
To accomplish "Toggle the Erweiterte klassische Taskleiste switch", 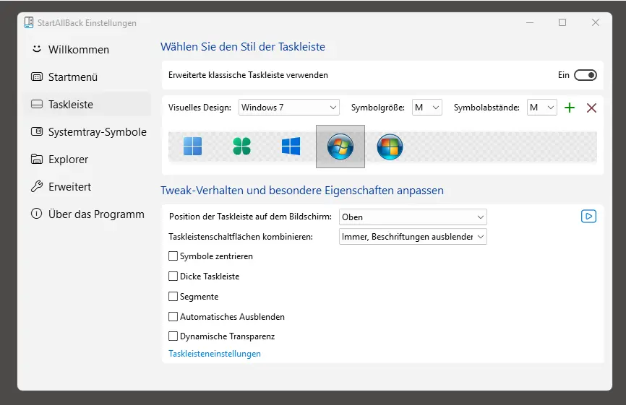I will (585, 75).
